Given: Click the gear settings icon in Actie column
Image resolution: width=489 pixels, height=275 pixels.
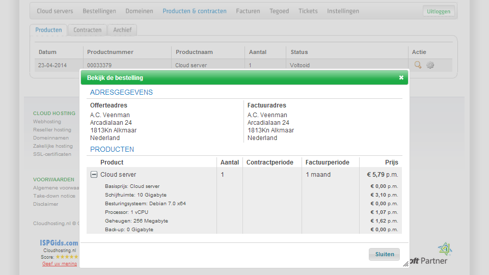Looking at the screenshot, I should pos(430,65).
